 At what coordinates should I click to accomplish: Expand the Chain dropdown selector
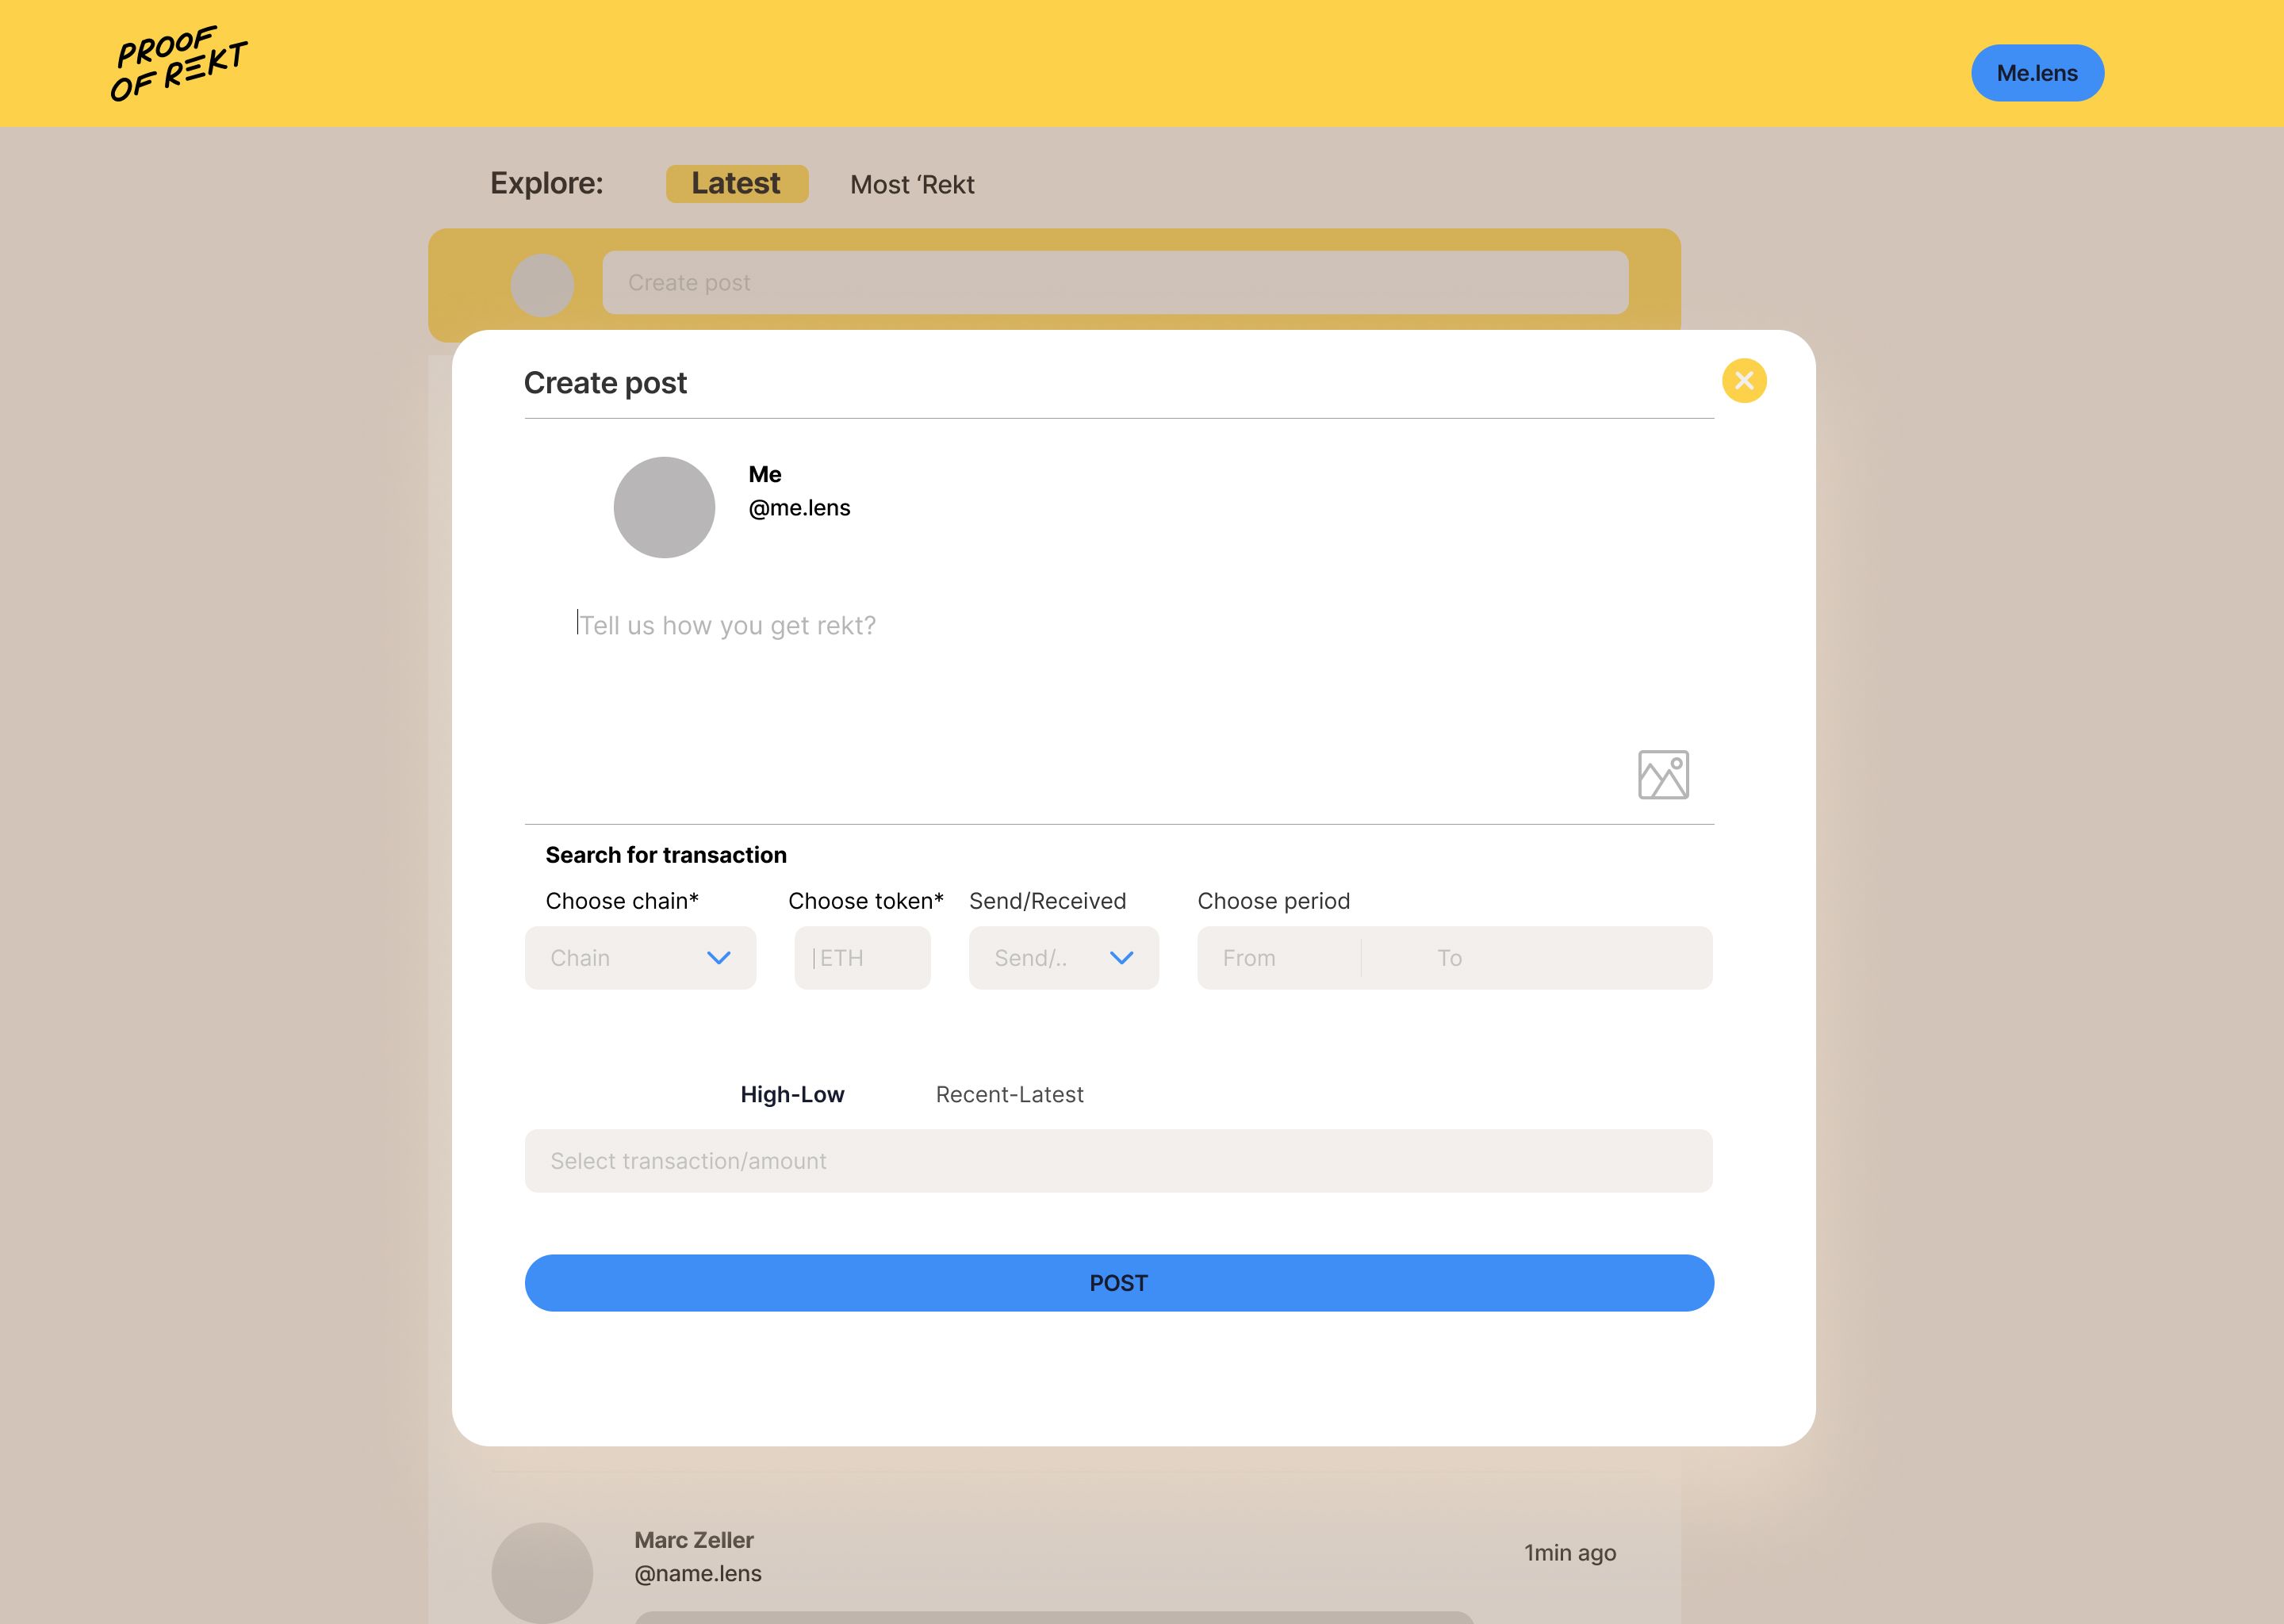pyautogui.click(x=639, y=956)
